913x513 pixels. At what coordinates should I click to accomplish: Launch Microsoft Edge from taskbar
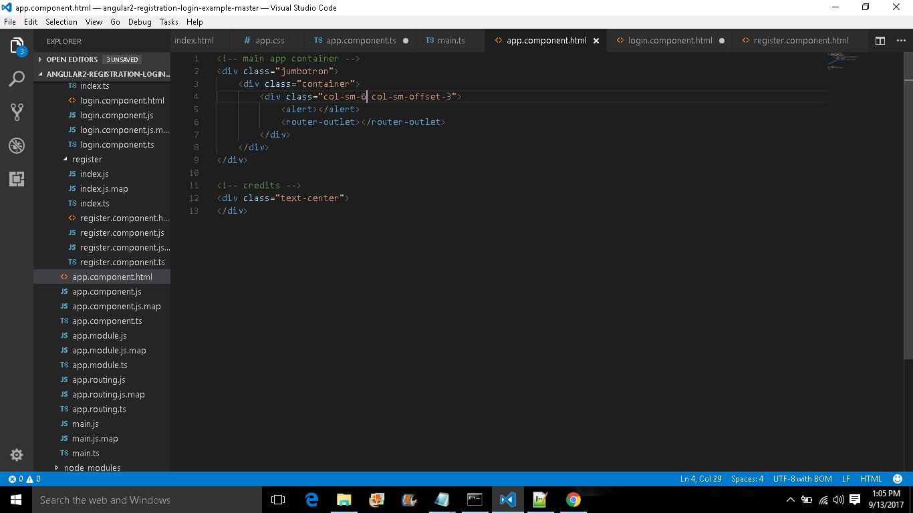[311, 500]
